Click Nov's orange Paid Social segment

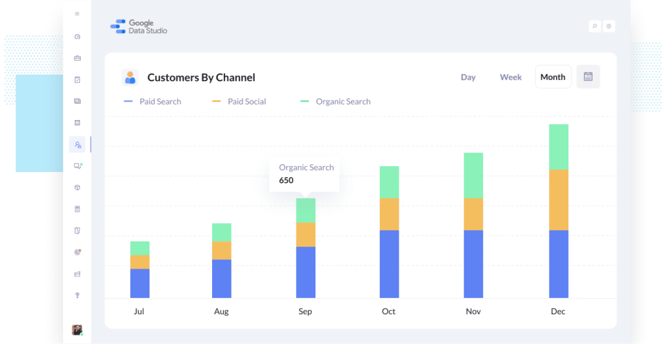point(473,214)
